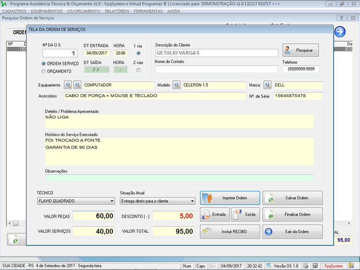
Task: Click the Finalizar Ordem button
Action: [x=292, y=215]
